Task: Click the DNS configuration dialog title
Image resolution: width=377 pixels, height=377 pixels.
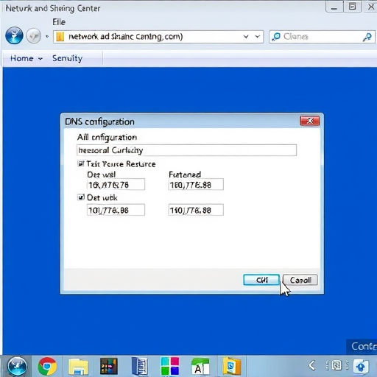Action: click(99, 121)
